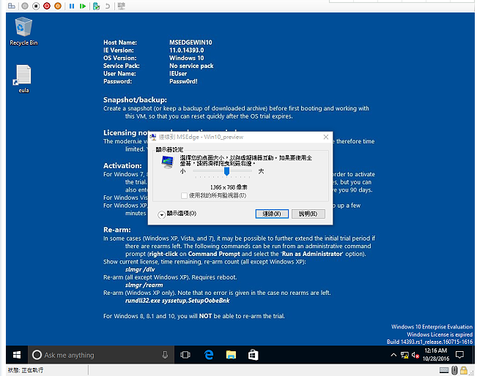
Task: Click the keyboard icon in status bar
Action: point(444,370)
